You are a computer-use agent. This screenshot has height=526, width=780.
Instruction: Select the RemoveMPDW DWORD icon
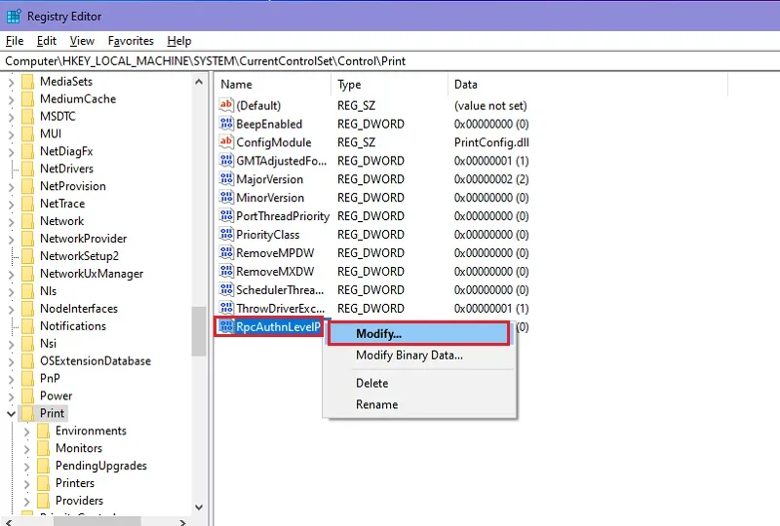[x=226, y=252]
